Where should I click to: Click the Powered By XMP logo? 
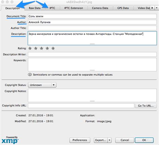(x=10, y=140)
